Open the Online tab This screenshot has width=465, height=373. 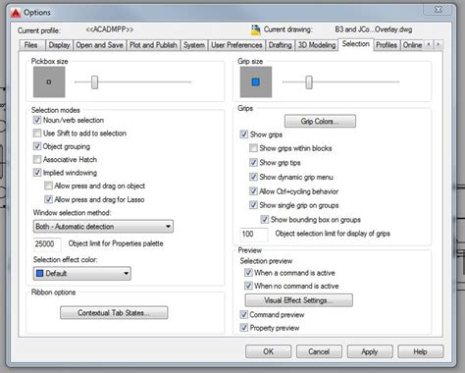pos(412,45)
